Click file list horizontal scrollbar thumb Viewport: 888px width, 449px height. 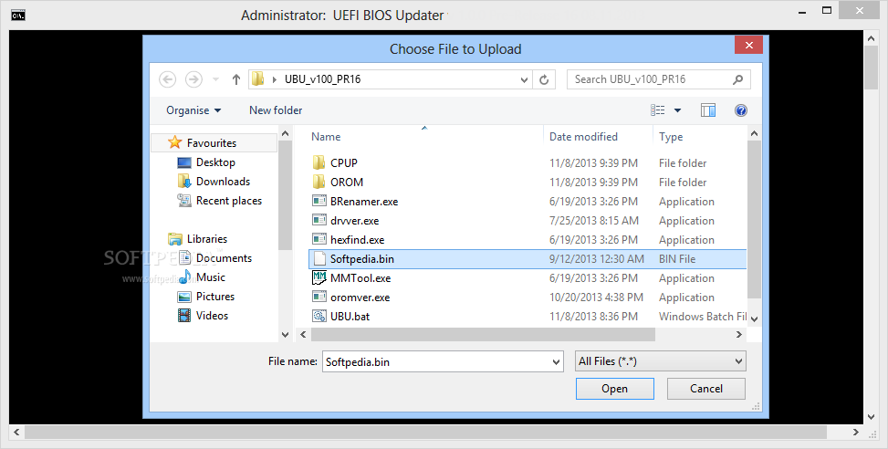point(483,335)
